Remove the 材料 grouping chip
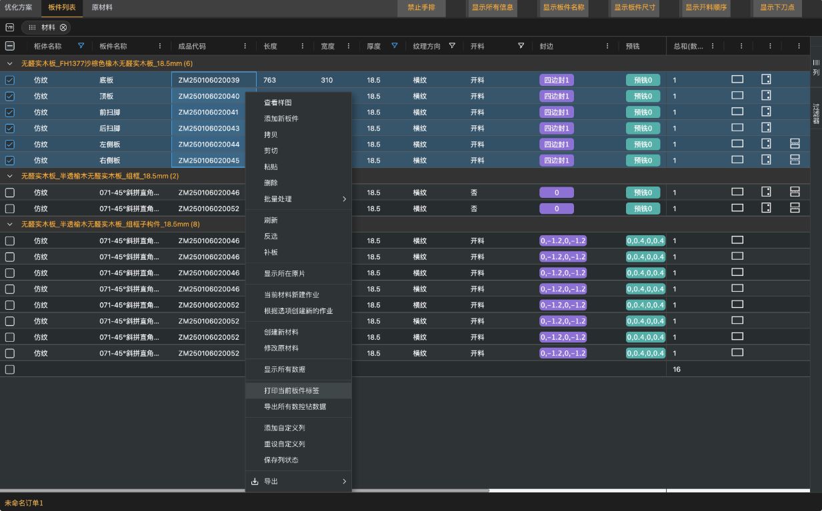Image resolution: width=822 pixels, height=511 pixels. (x=63, y=27)
